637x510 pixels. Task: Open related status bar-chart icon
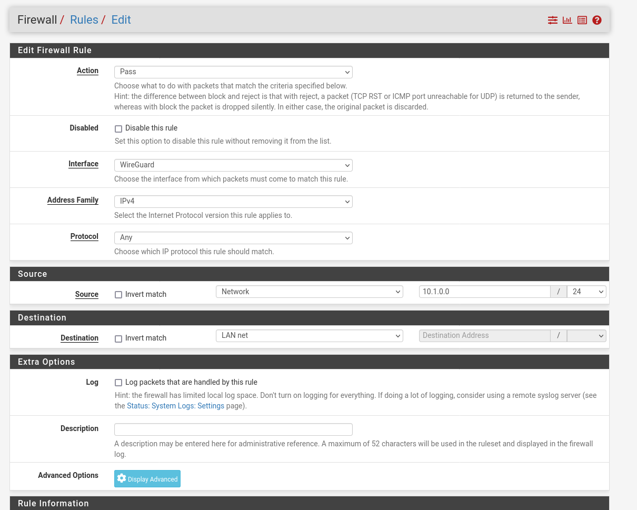click(567, 20)
